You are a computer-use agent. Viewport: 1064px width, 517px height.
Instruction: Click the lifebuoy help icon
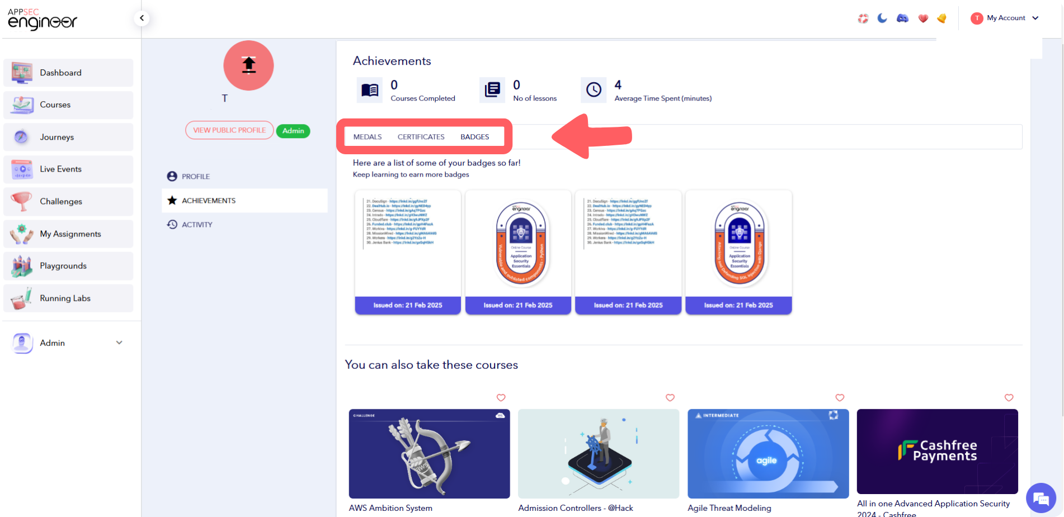click(x=863, y=18)
